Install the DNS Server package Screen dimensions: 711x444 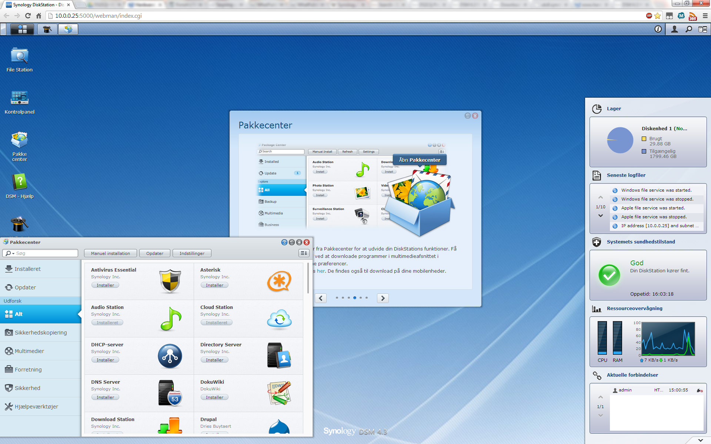[105, 397]
